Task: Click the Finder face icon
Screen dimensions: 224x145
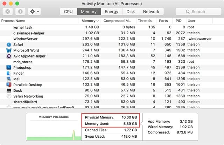Action: click(x=9, y=73)
